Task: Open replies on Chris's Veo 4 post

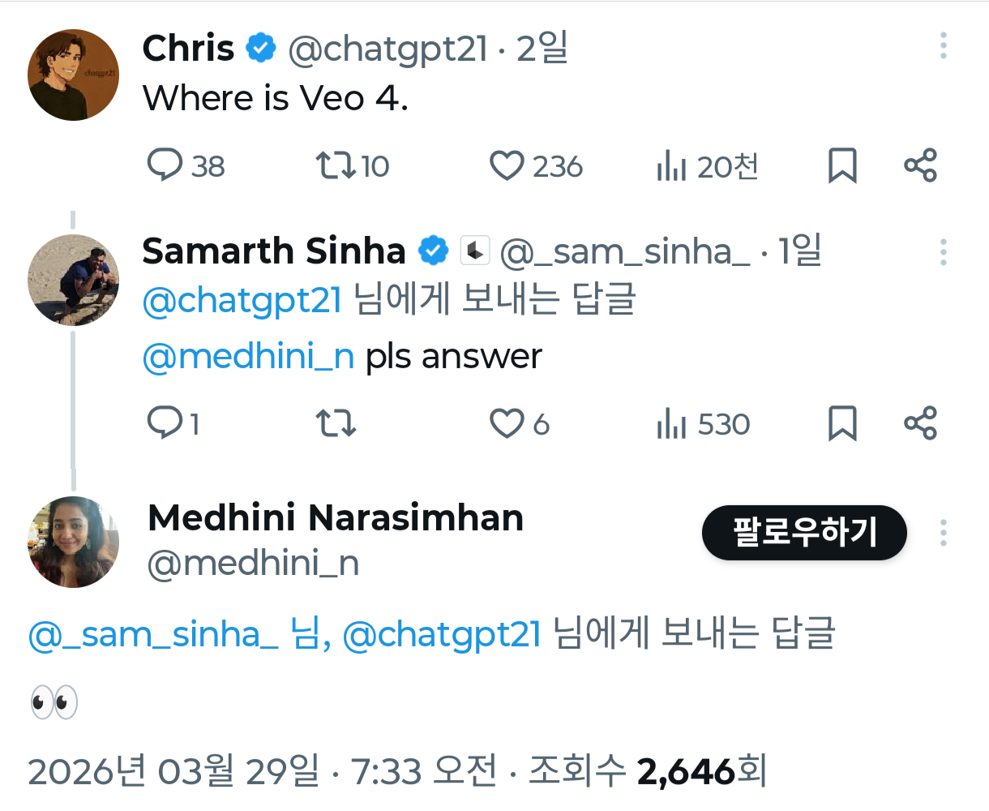Action: 165,165
